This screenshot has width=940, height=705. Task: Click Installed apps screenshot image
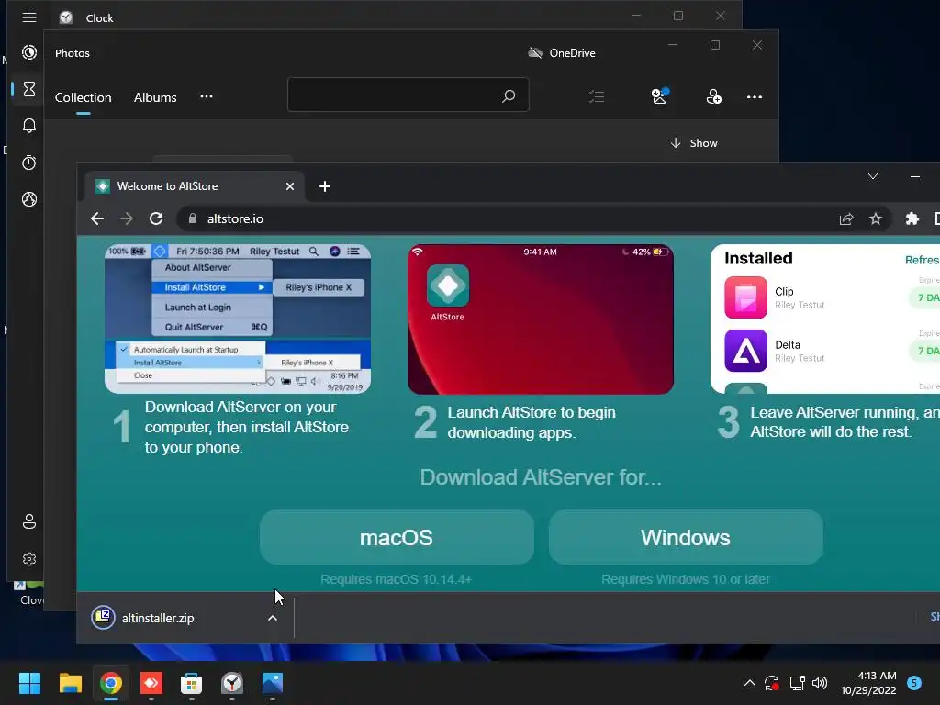click(825, 319)
